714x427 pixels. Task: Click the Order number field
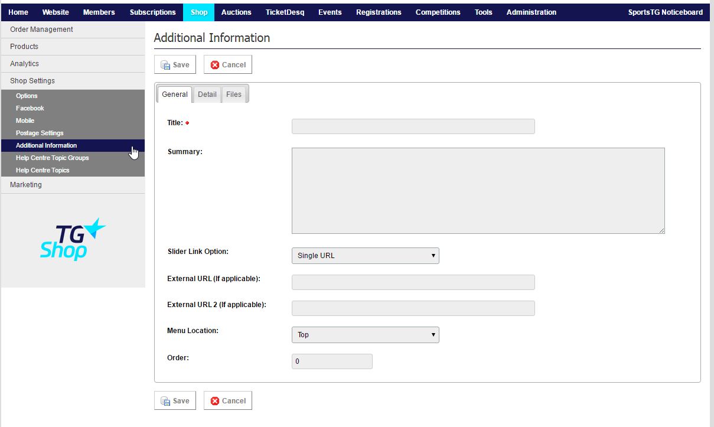pyautogui.click(x=332, y=361)
